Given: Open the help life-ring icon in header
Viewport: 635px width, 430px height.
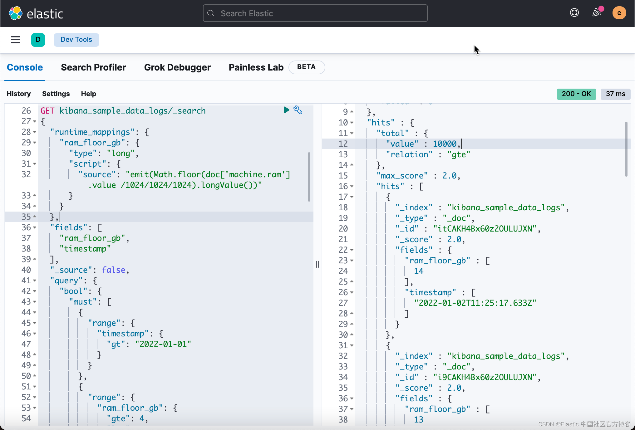Looking at the screenshot, I should [574, 13].
